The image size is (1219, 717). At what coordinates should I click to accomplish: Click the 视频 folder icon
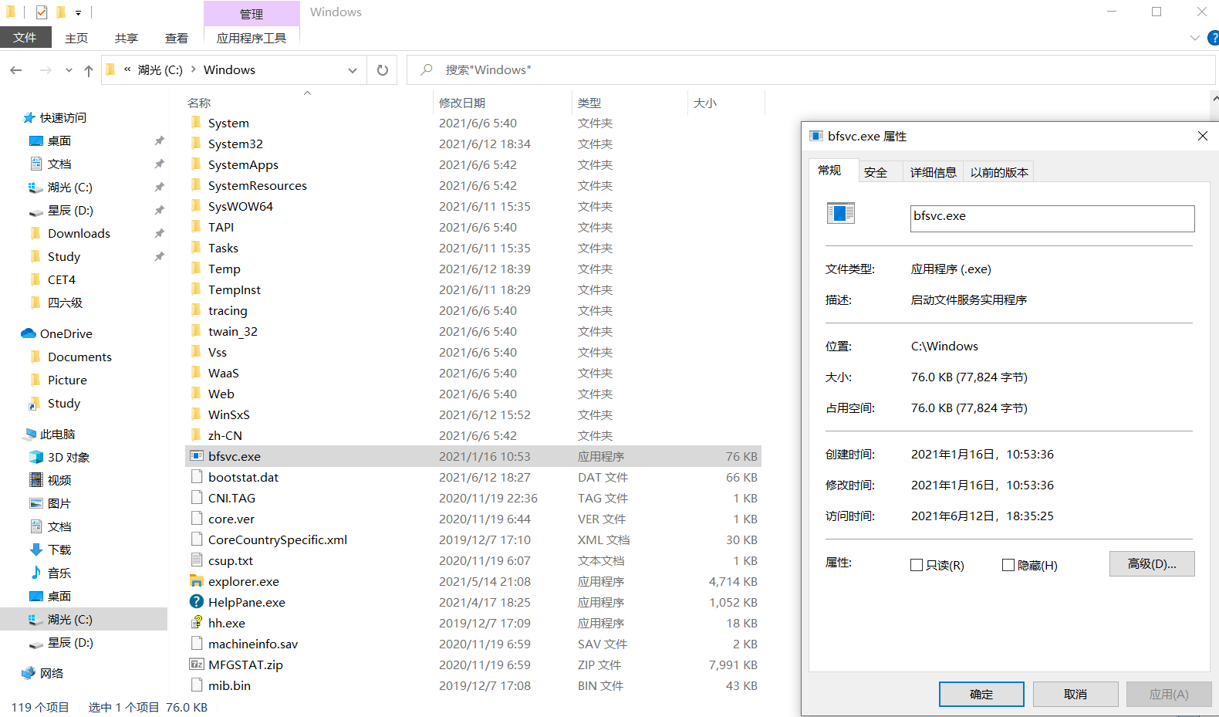(36, 480)
